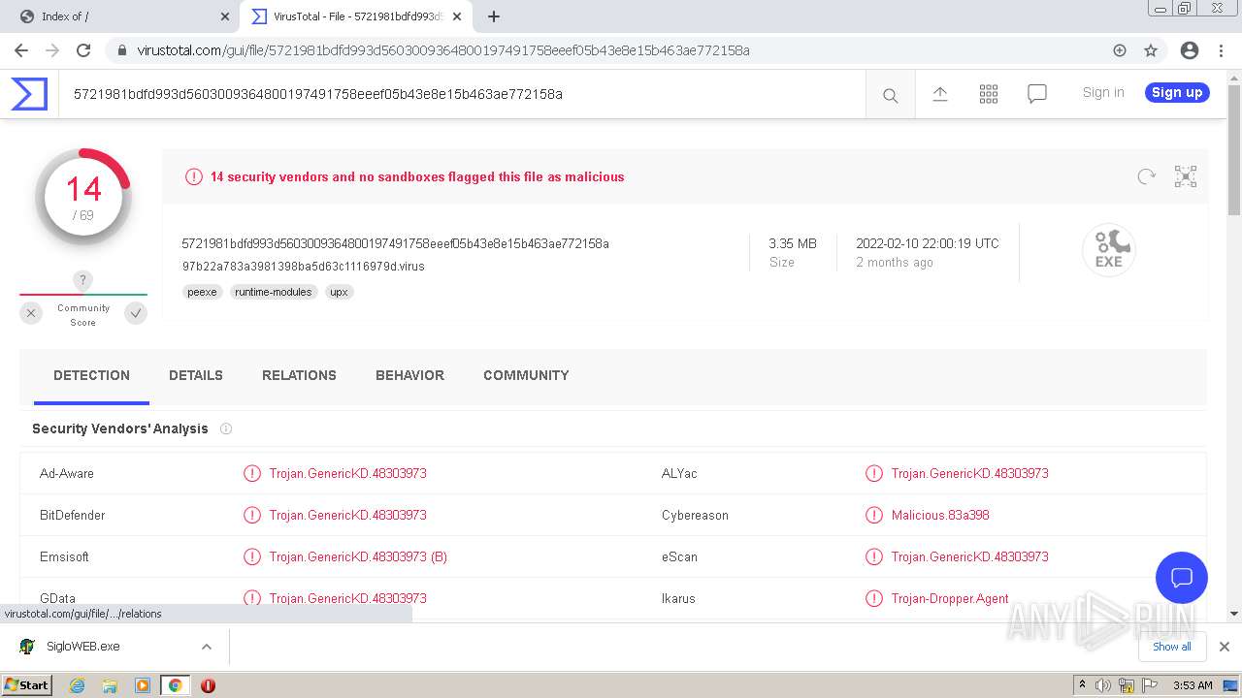This screenshot has width=1242, height=698.
Task: Vote file as malicious with X icon
Action: point(31,313)
